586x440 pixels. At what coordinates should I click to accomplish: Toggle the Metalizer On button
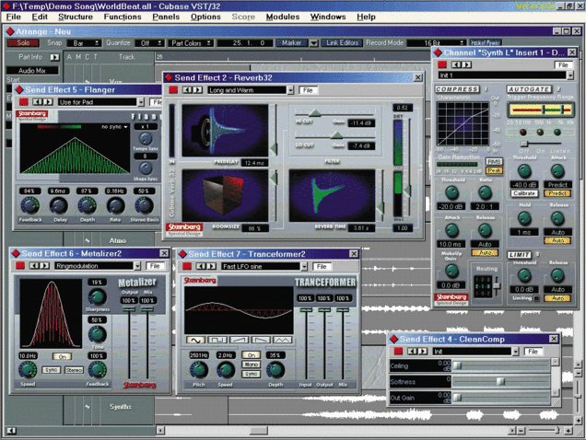(x=62, y=356)
